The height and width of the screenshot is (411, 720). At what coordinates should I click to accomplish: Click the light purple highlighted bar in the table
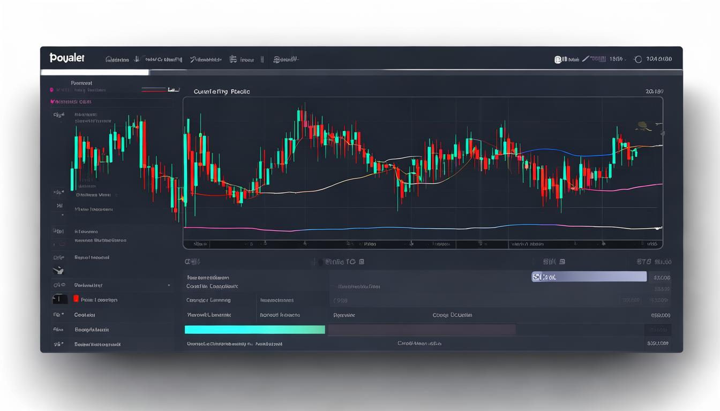[x=589, y=277]
